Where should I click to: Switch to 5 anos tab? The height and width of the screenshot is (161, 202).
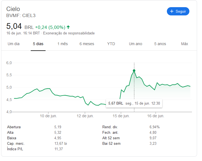pyautogui.click(x=160, y=44)
